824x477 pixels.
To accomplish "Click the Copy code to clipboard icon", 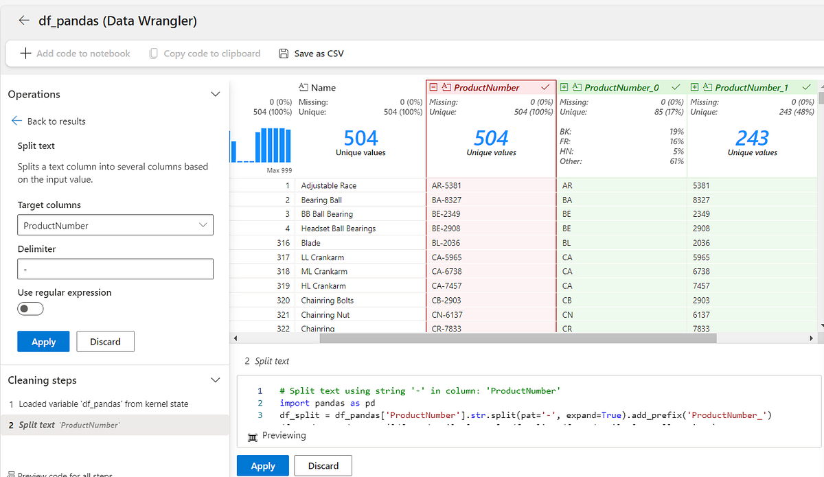I will coord(152,53).
